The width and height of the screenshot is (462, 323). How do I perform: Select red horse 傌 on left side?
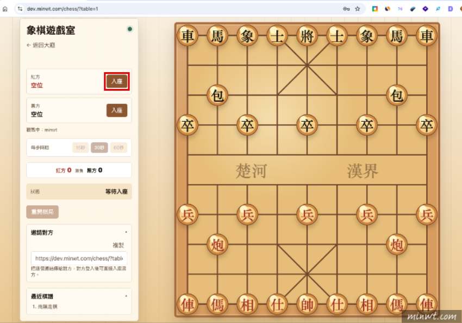point(217,304)
